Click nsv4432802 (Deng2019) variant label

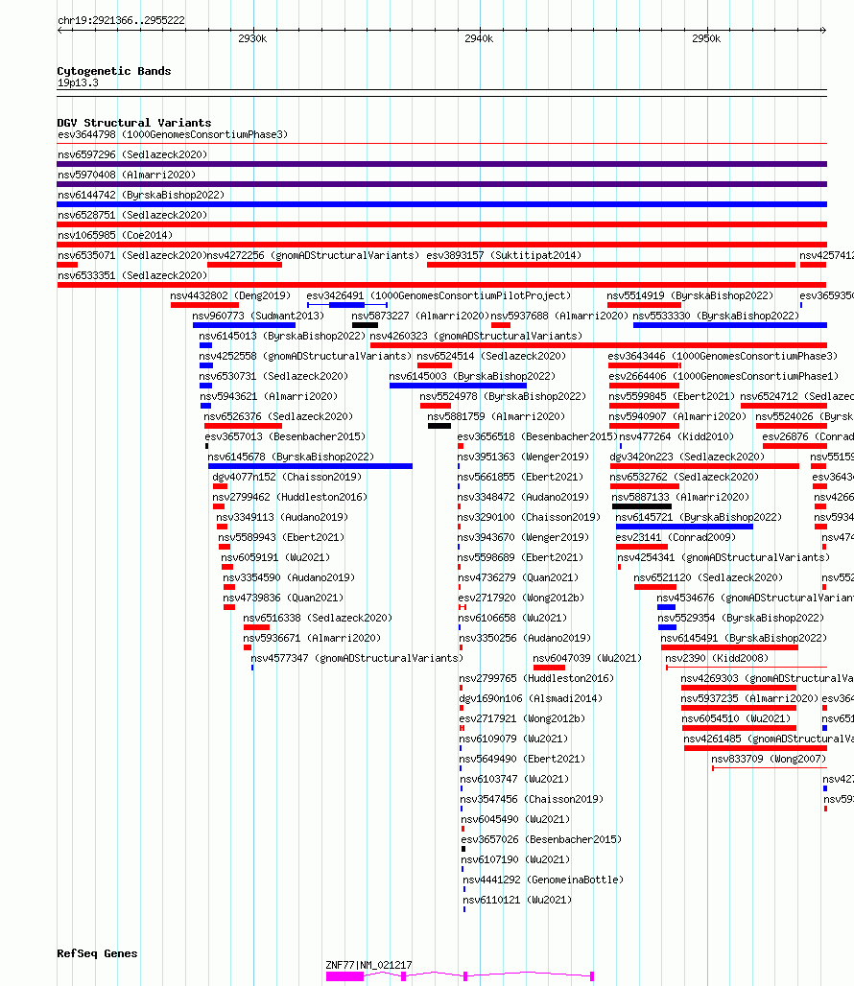pyautogui.click(x=230, y=295)
